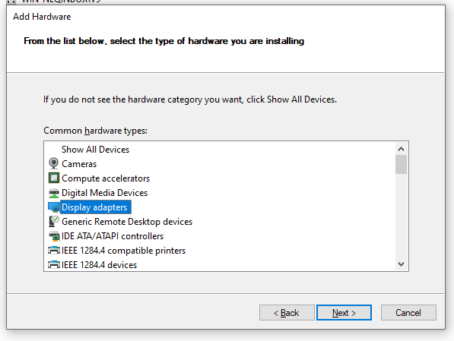Click the Cameras webcam icon
This screenshot has height=341, width=454.
pos(53,164)
